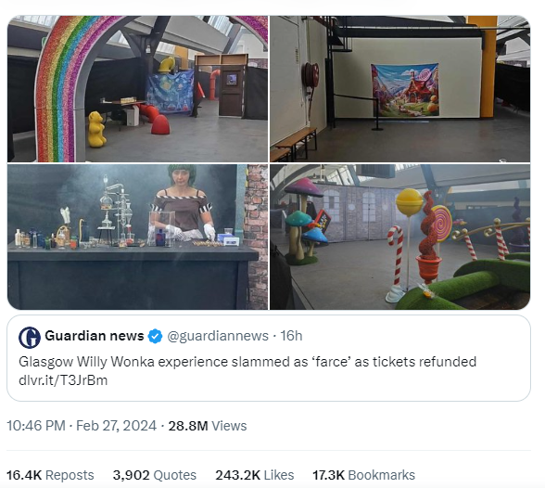Click the 16h quoted post timestamp
545x488 pixels.
click(291, 336)
